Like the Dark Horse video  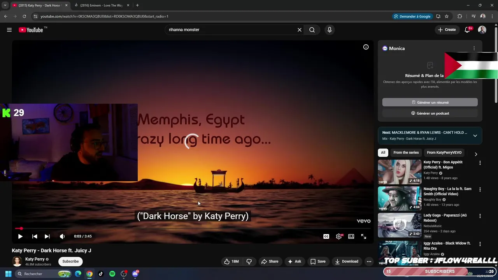[231, 261]
